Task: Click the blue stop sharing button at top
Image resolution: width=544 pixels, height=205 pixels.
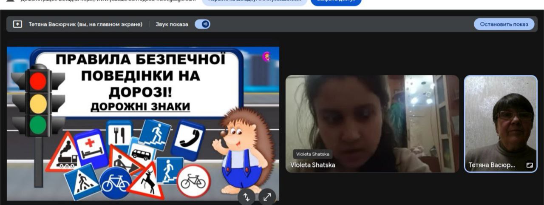Action: [336, 1]
